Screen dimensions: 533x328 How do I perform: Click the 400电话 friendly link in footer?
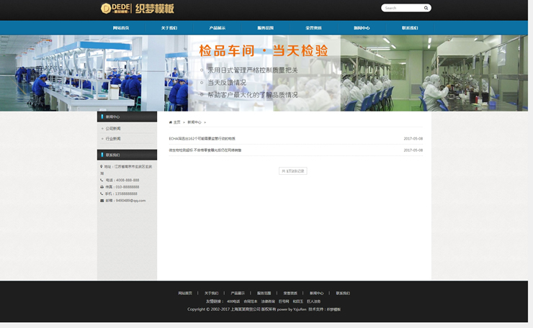tap(233, 301)
